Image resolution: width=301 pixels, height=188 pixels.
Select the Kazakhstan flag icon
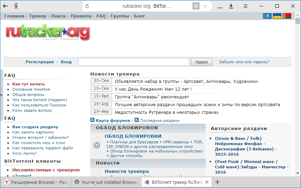[267, 16]
